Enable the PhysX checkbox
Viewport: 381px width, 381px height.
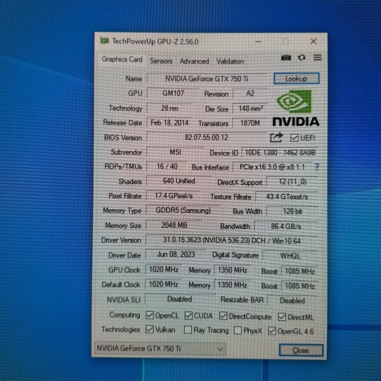pos(237,331)
